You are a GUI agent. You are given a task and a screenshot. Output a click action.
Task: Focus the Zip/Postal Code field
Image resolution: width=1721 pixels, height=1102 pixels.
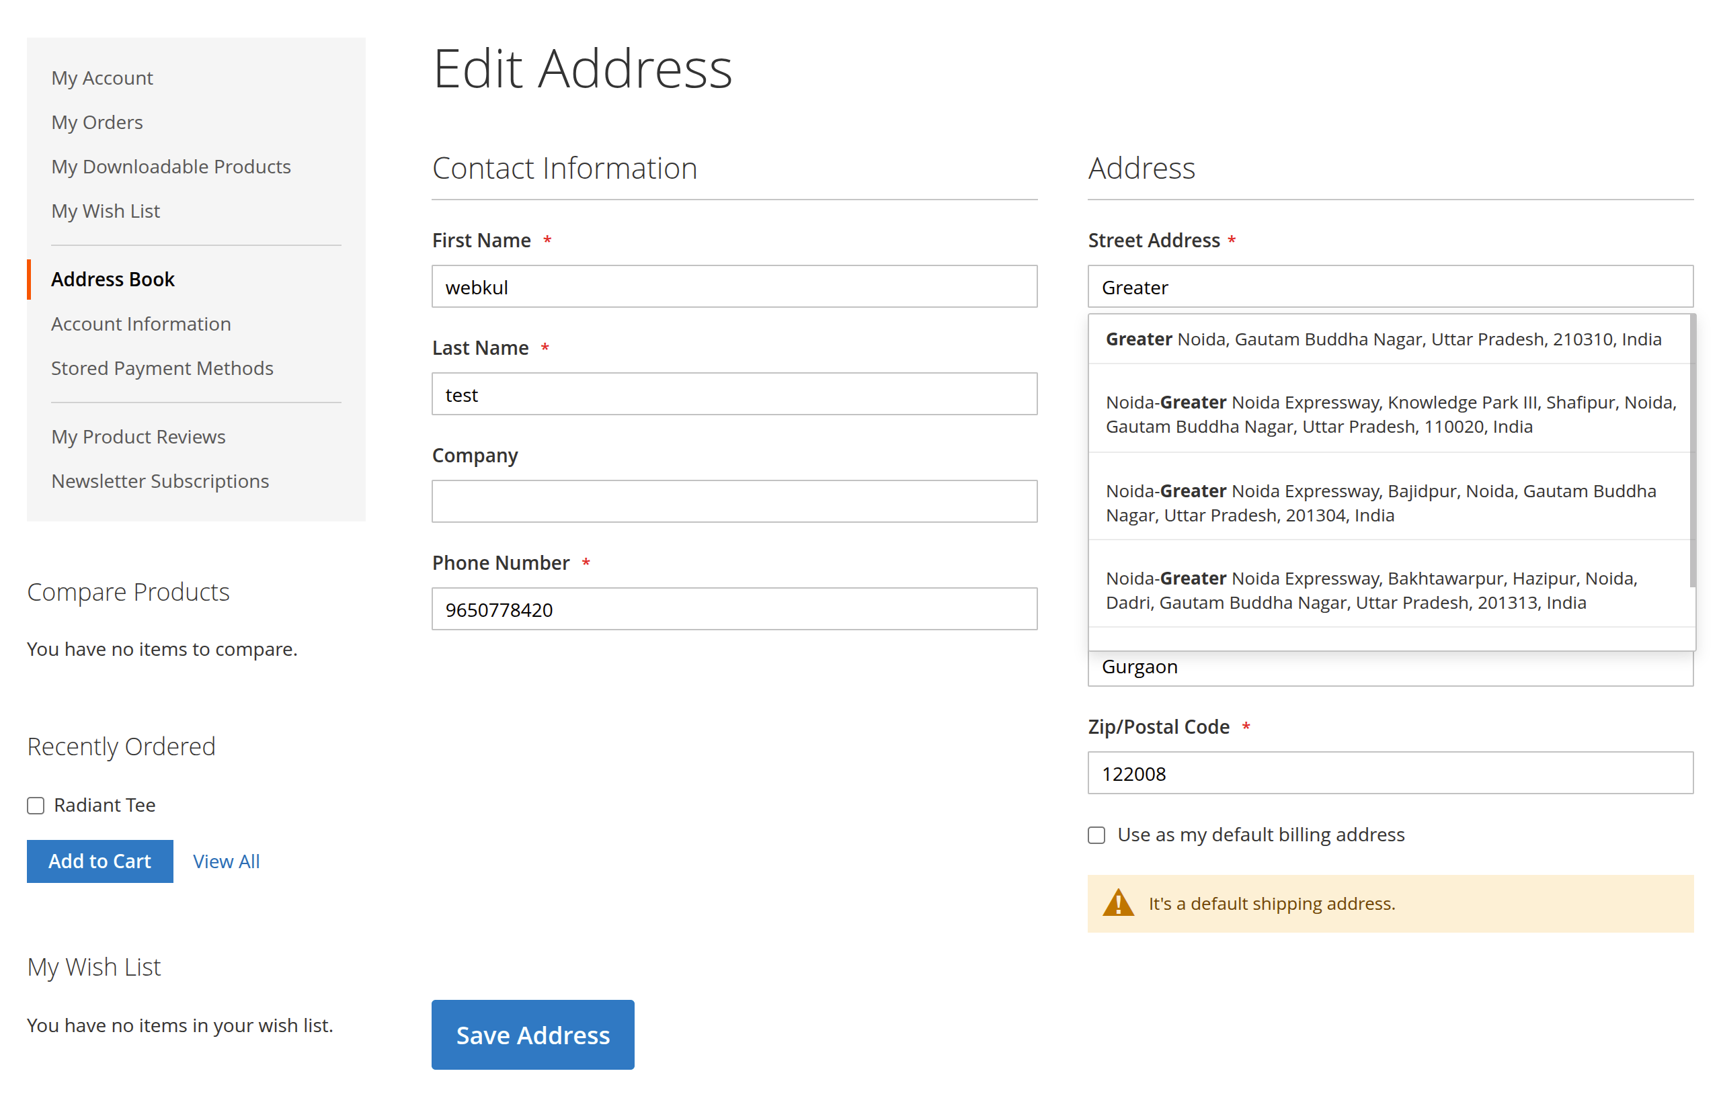tap(1390, 773)
